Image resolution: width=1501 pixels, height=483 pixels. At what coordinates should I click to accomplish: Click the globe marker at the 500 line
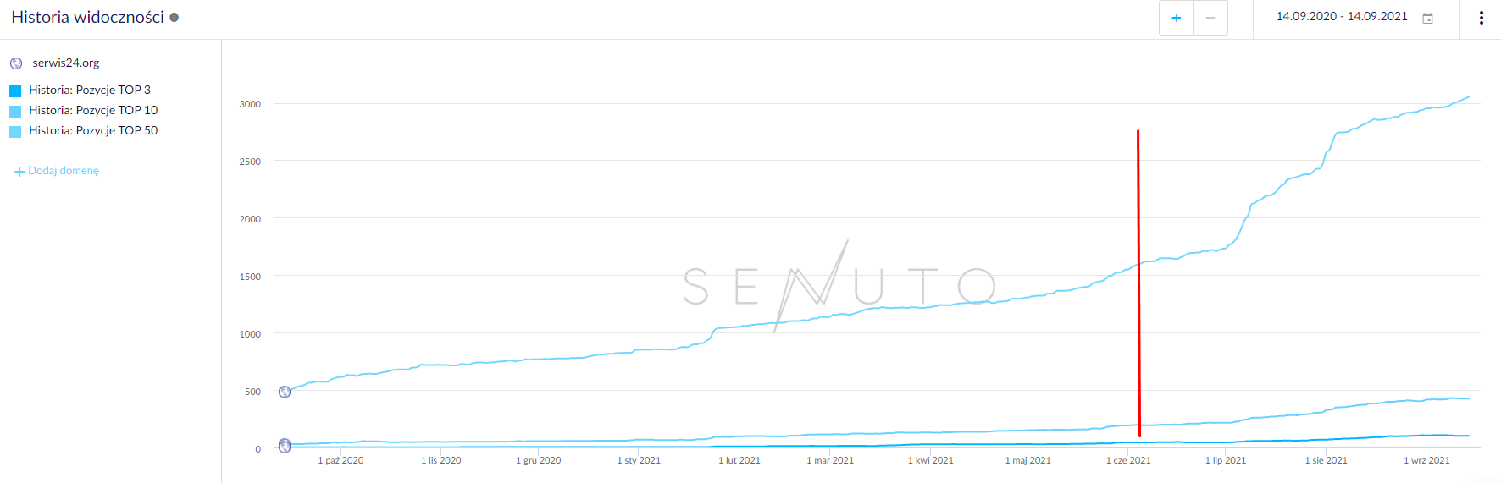click(x=285, y=392)
